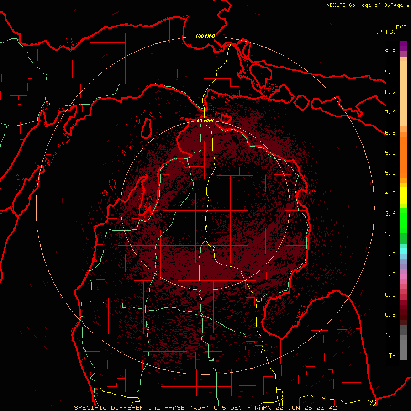Click the 5.0 scale value
The image size is (411, 411).
click(390, 173)
